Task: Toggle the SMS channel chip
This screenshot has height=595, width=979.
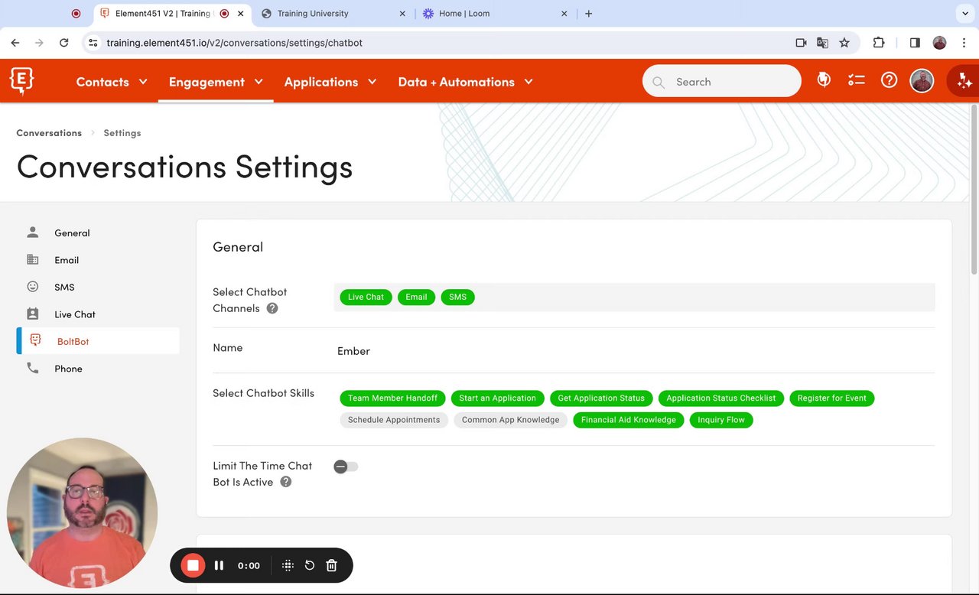Action: [457, 297]
